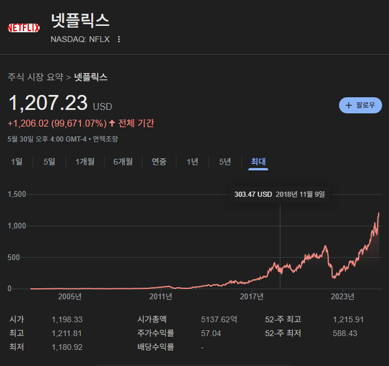Open the 주식 시장 요약 breadcrumb link
This screenshot has height=366, width=389.
(36, 77)
